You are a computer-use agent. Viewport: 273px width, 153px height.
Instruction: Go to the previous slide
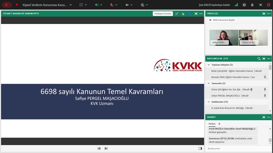99,148
